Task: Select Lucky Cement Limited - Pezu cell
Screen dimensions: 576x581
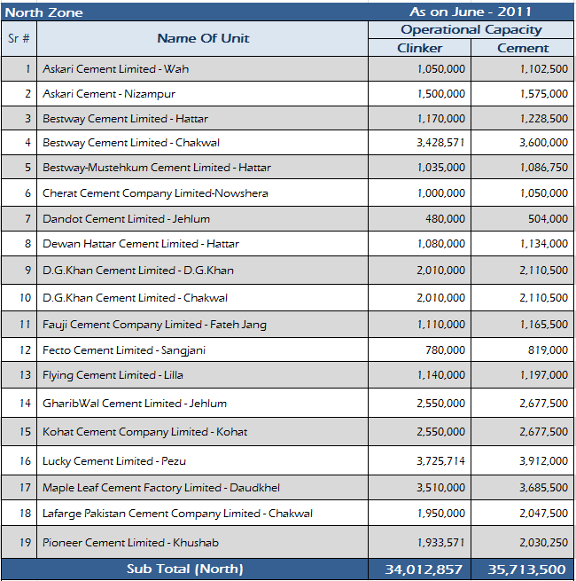Action: 114,461
